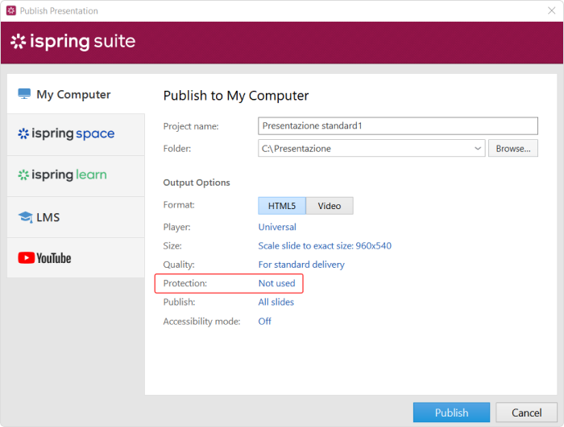
Task: Open the Scale slide size link
Action: [x=325, y=245]
